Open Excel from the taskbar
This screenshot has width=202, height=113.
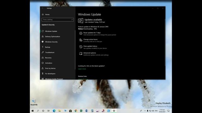click(81, 111)
